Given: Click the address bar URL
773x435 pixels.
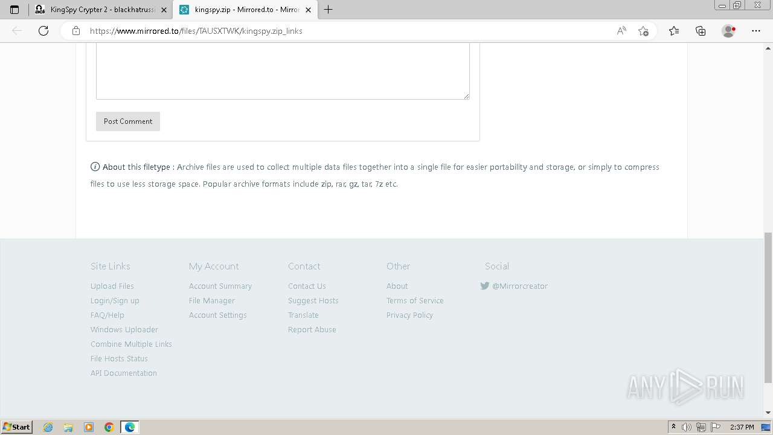Looking at the screenshot, I should 196,31.
